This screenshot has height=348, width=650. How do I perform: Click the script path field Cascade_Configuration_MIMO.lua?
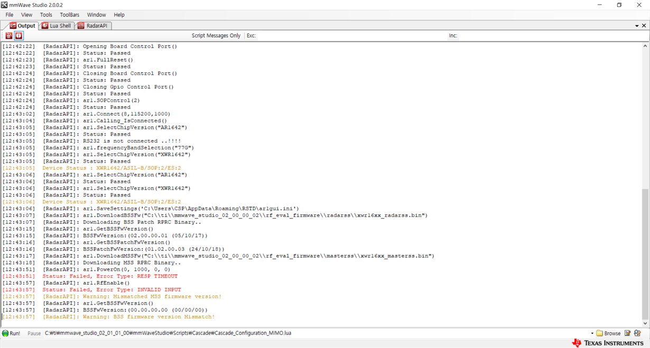tap(316, 333)
